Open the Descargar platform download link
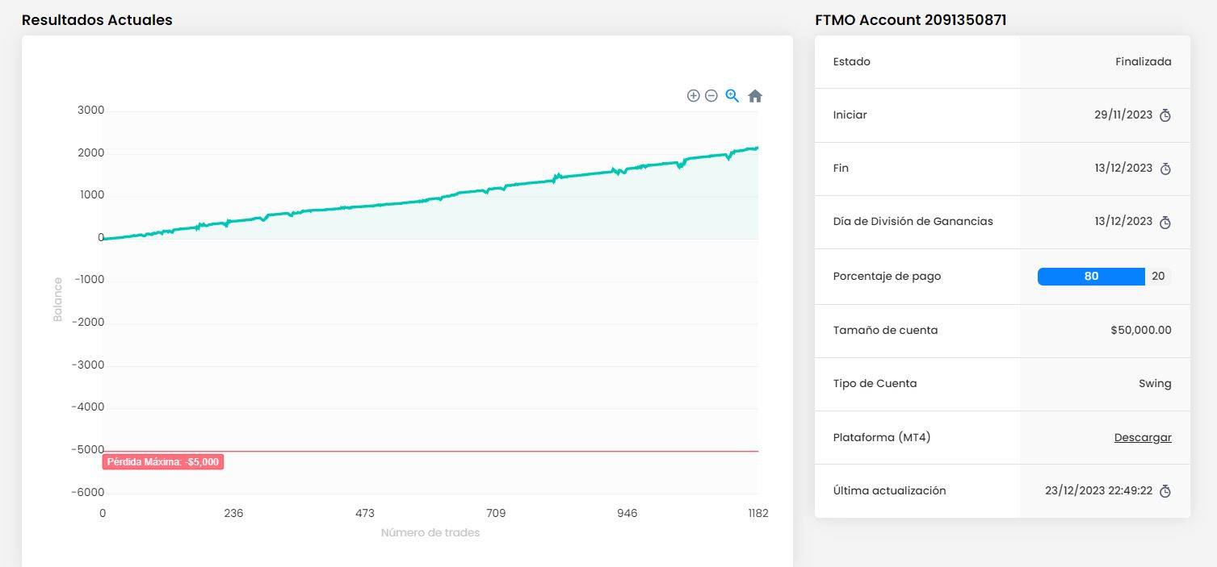 coord(1143,437)
